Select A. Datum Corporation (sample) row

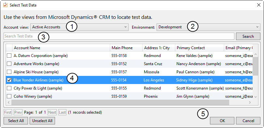130,56
